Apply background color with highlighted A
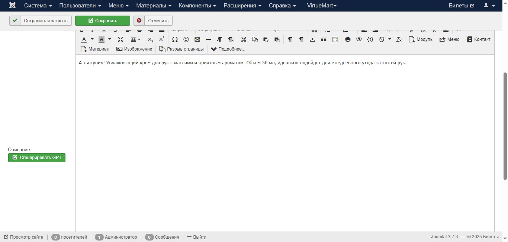 click(101, 39)
